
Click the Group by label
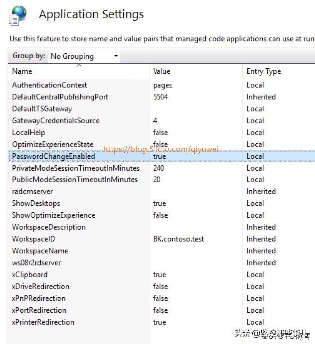click(x=29, y=56)
